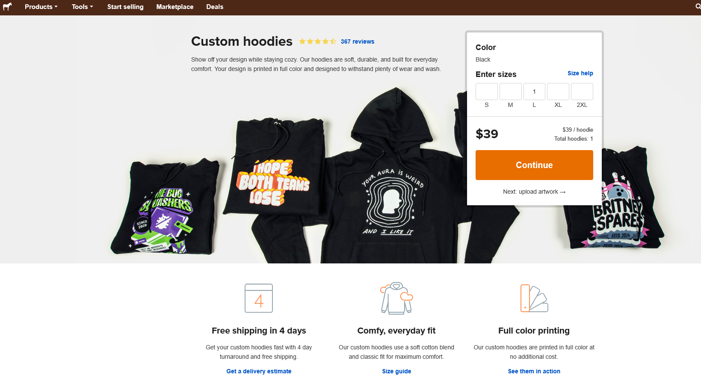The image size is (701, 387).
Task: Click the calendar icon above Free shipping
Action: (258, 298)
